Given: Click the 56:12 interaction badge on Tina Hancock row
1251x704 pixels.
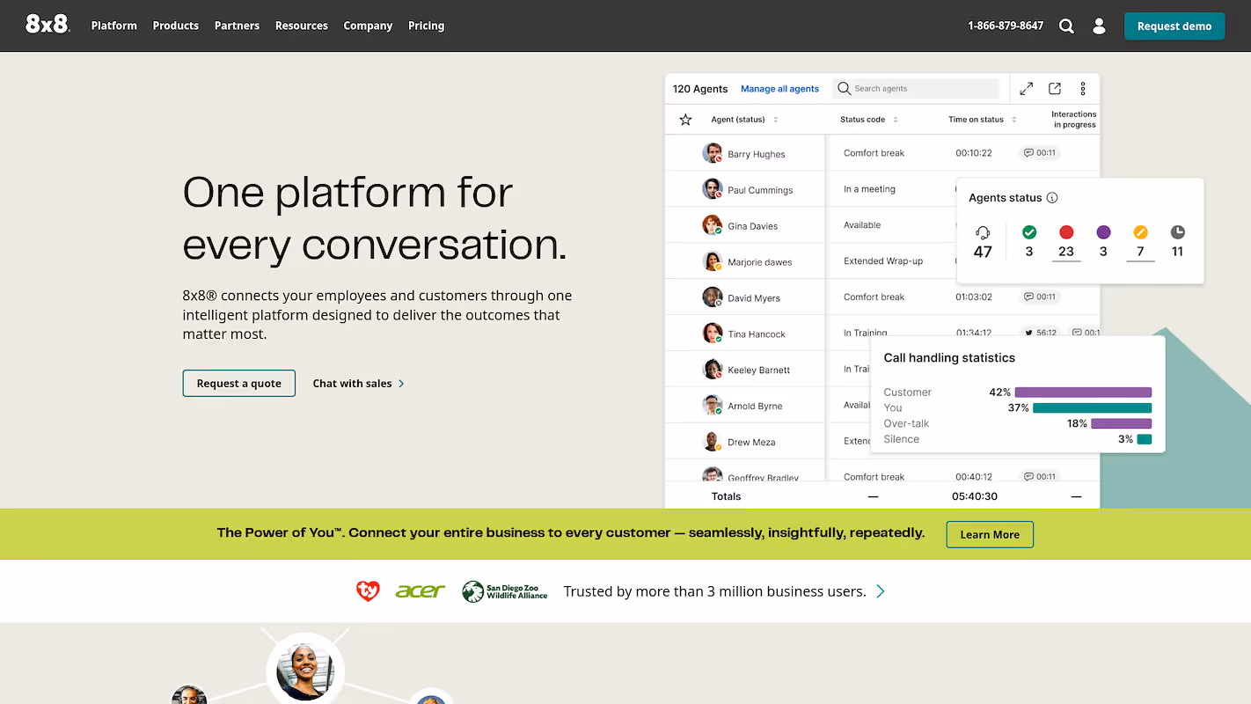Looking at the screenshot, I should click(x=1040, y=334).
